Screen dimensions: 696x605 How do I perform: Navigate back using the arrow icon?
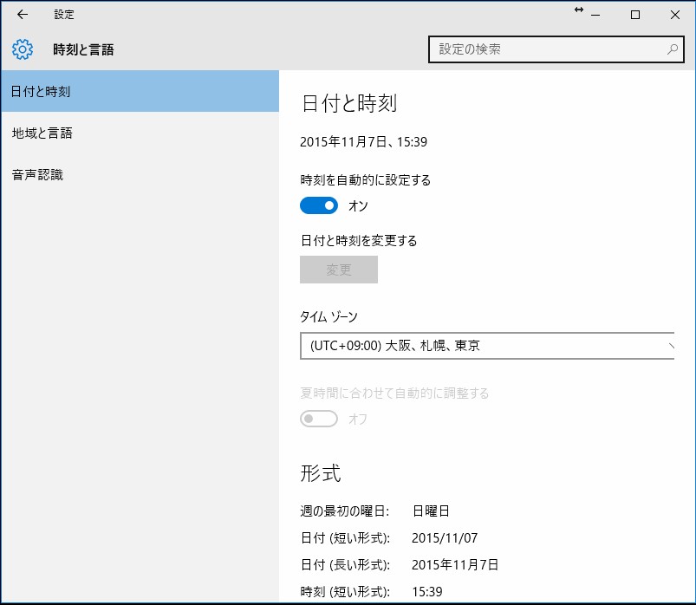22,15
